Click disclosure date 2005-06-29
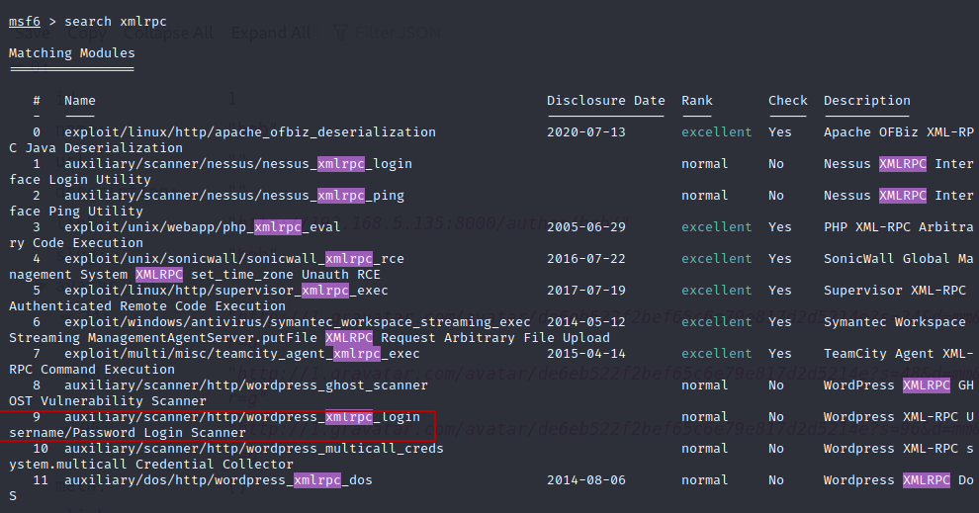Viewport: 979px width, 513px height. 586,227
